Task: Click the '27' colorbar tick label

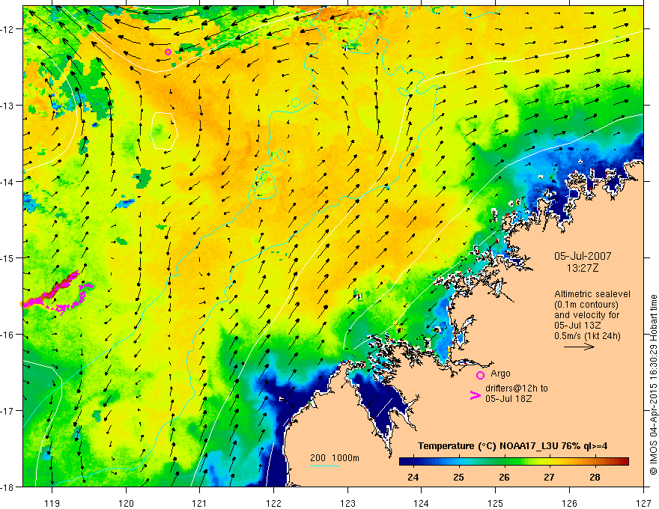Action: (x=549, y=477)
